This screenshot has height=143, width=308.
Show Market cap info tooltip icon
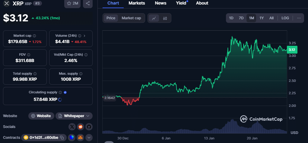tap(34, 36)
